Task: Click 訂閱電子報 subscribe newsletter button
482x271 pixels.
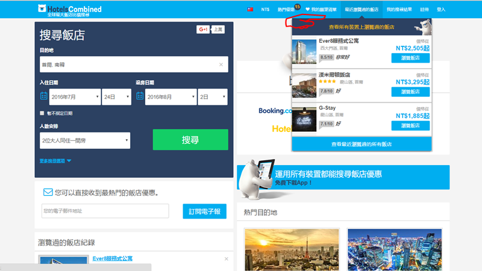Action: point(204,211)
